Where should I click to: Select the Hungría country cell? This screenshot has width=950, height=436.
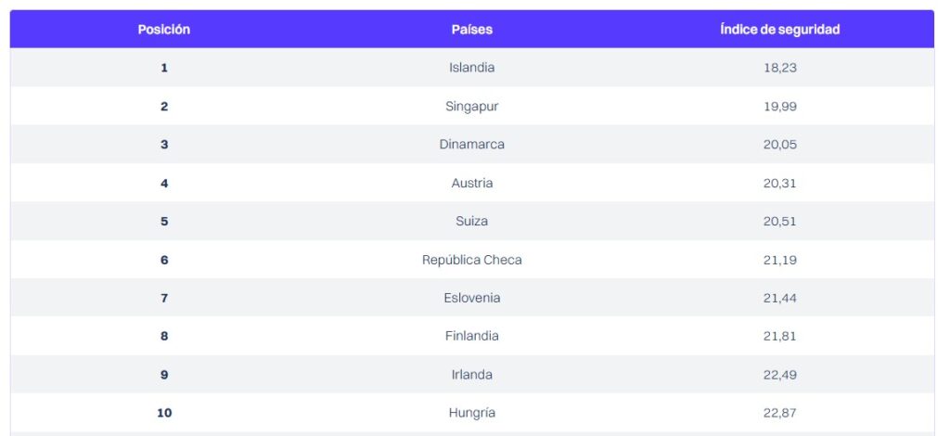tap(472, 413)
